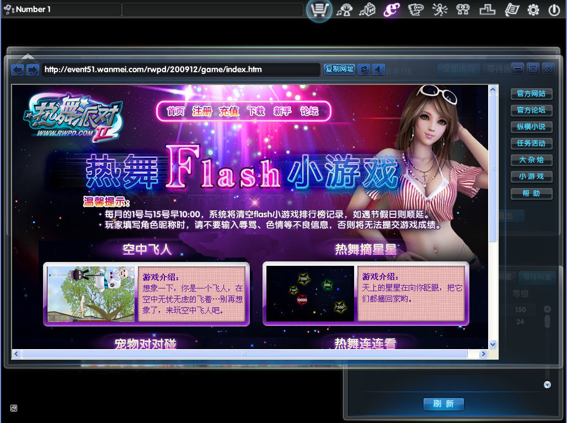Screen dimensions: 567x423
Task: Select 论坛 in the page navigation
Action: click(309, 111)
